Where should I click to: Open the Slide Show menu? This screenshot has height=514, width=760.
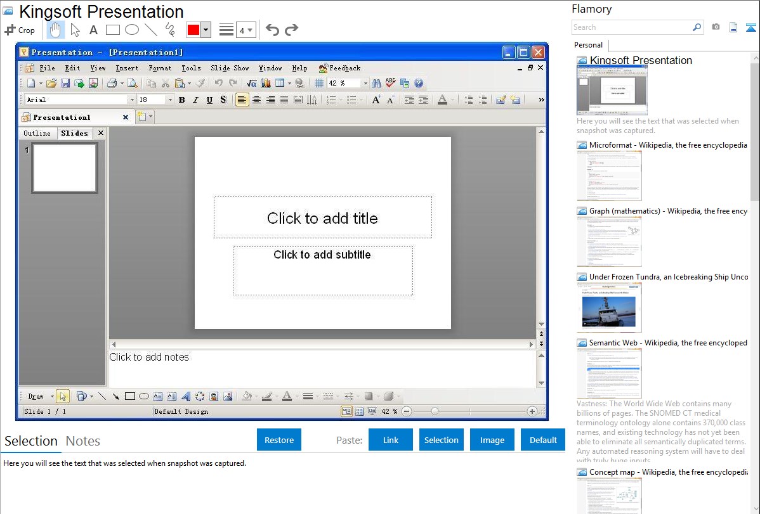pos(230,68)
